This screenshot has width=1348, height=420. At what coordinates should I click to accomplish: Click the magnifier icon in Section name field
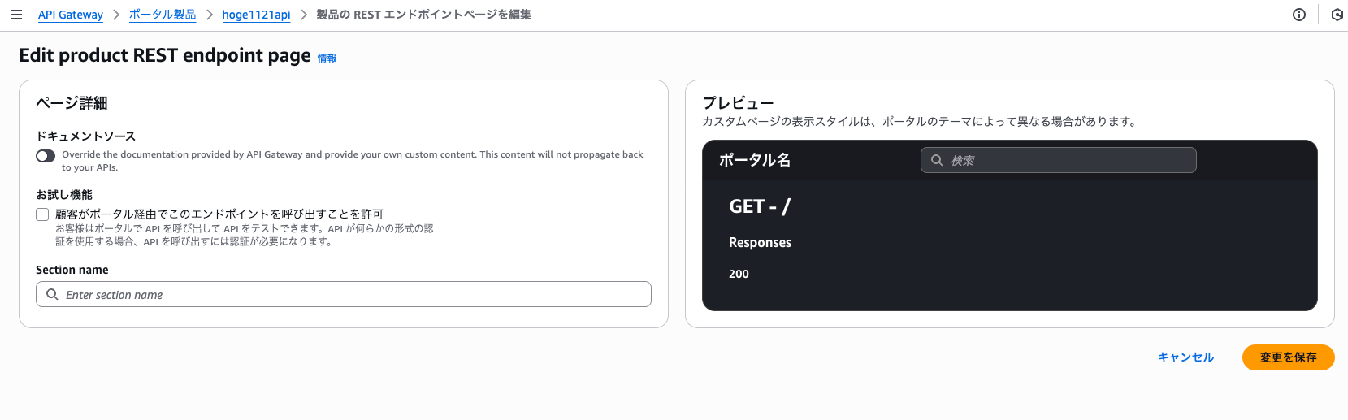52,294
